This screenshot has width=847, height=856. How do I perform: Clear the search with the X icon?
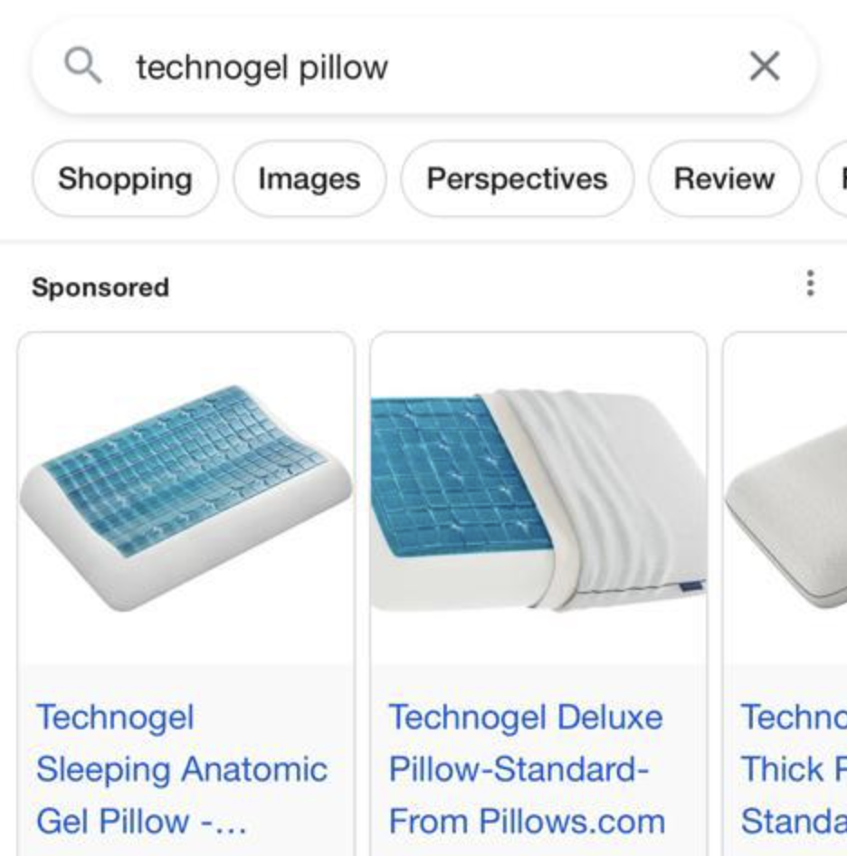(764, 66)
